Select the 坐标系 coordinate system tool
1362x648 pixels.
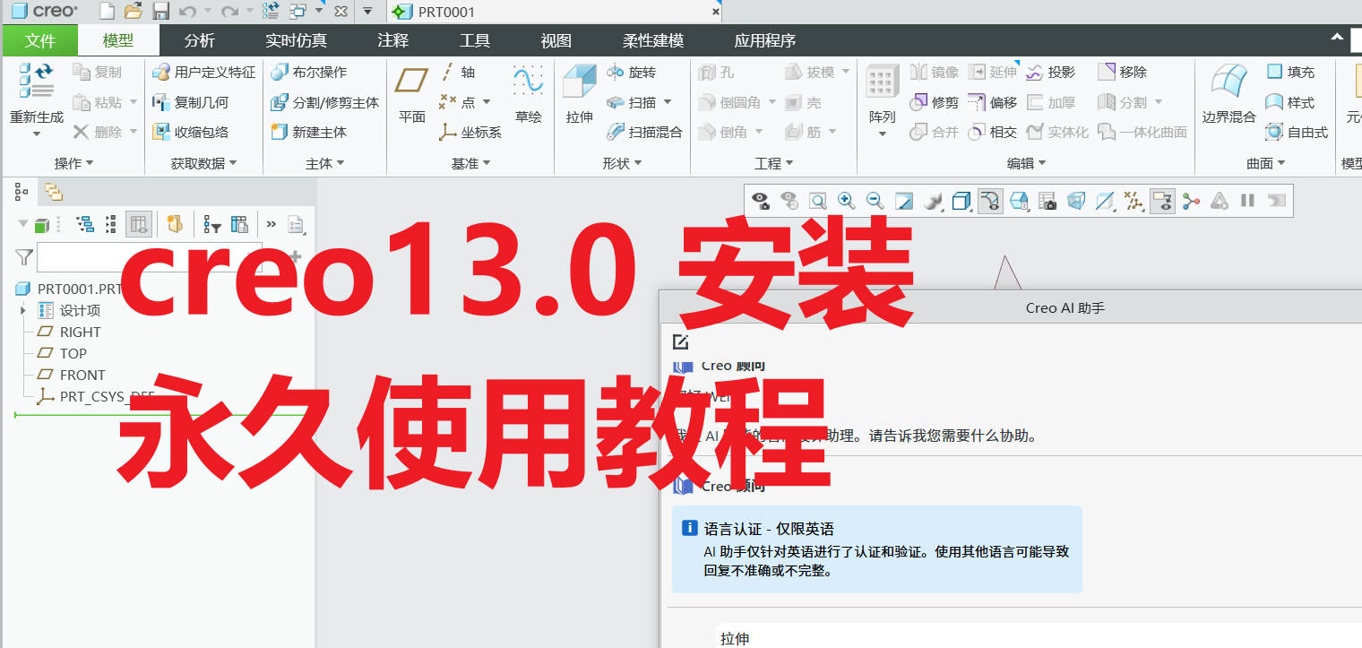point(470,132)
